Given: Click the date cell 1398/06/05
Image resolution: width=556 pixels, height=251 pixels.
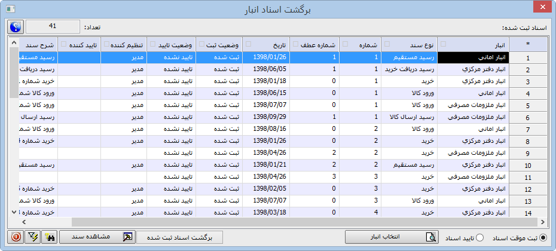Looking at the screenshot, I should 266,69.
